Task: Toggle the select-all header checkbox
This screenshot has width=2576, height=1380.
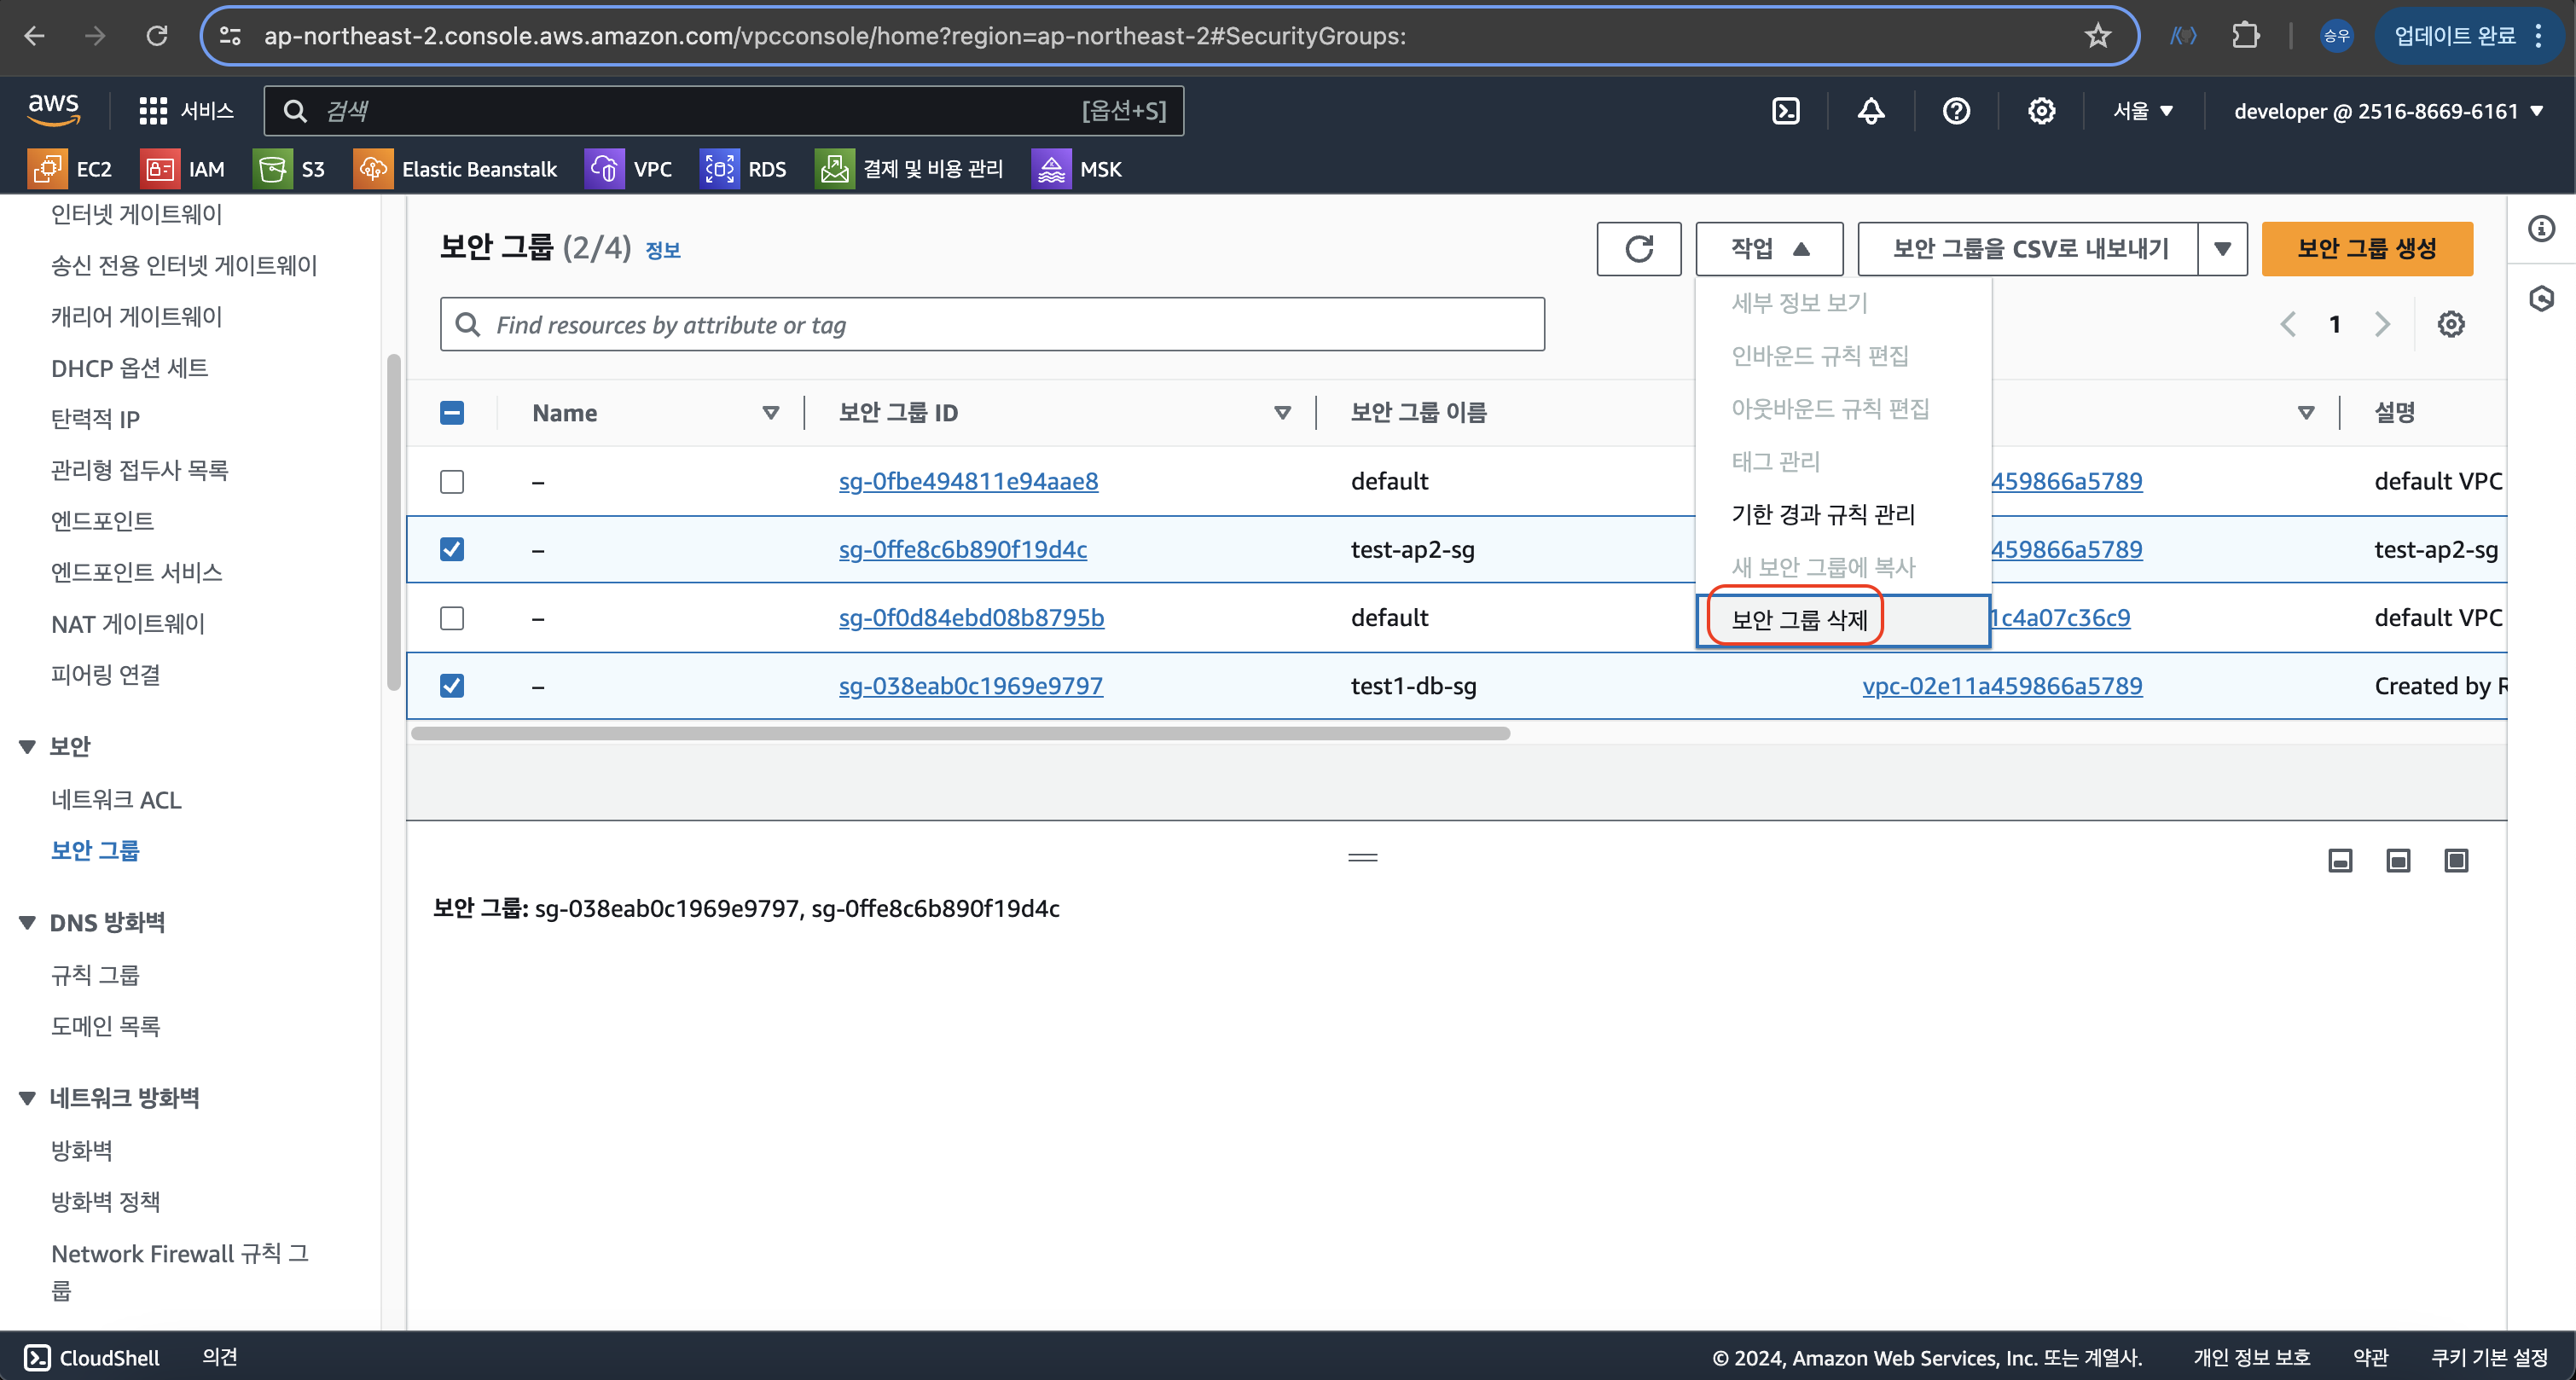Action: (452, 413)
